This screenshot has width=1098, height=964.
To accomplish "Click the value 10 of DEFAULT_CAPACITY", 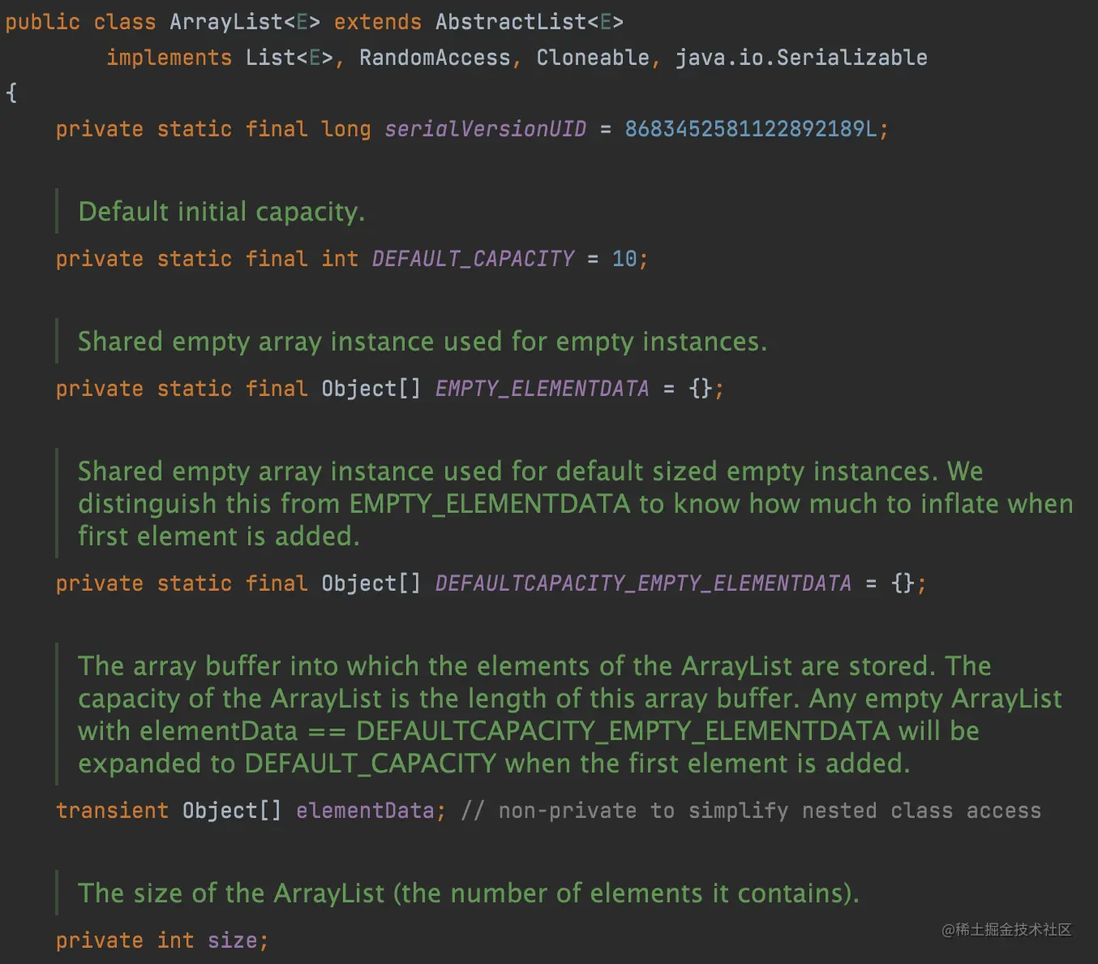I will tap(624, 259).
